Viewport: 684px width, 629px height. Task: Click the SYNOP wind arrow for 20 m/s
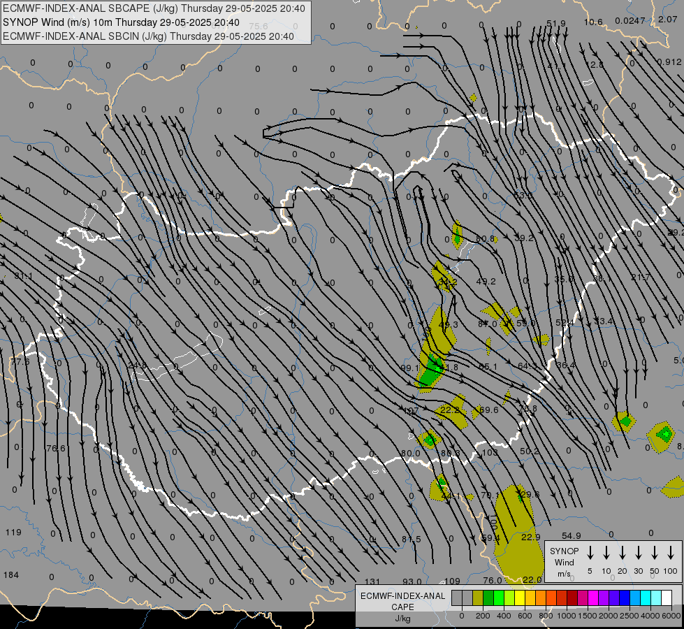click(623, 552)
